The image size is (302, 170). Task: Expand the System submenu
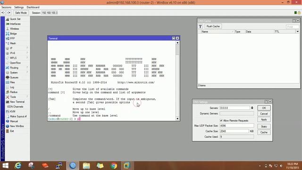(17, 72)
